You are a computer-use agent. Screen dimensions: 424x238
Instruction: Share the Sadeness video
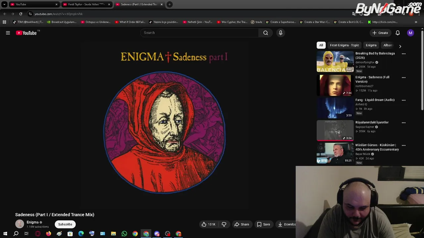point(241,224)
